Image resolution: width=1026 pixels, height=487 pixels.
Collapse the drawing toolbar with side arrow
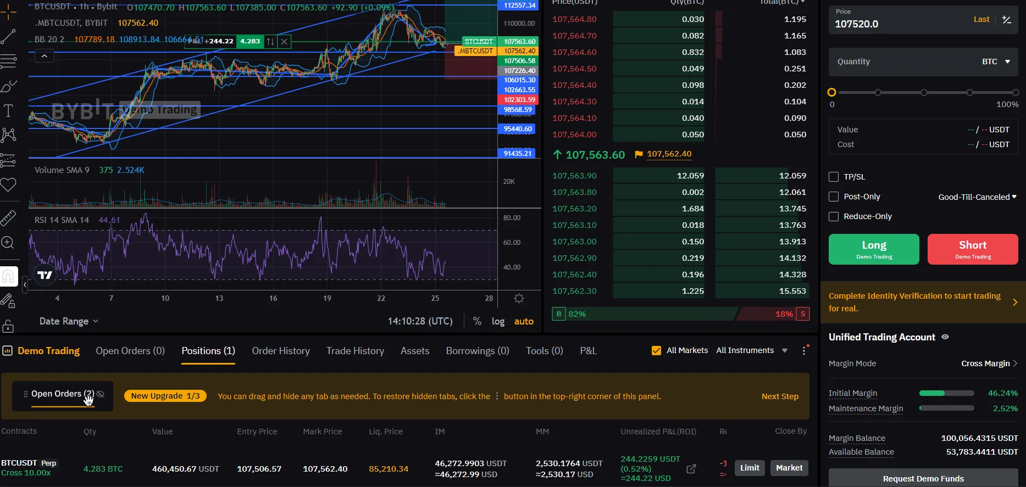25,284
